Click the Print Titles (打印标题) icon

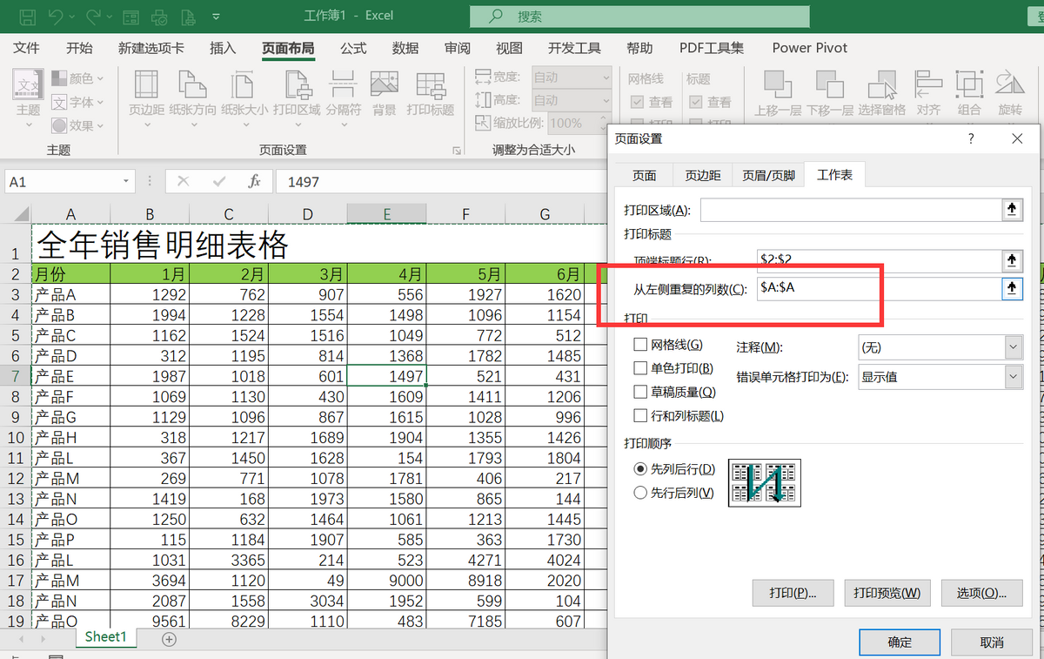pyautogui.click(x=431, y=85)
